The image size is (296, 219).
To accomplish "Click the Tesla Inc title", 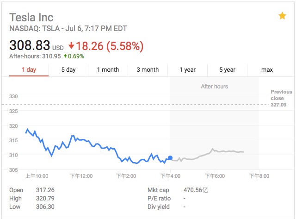I will pos(31,18).
